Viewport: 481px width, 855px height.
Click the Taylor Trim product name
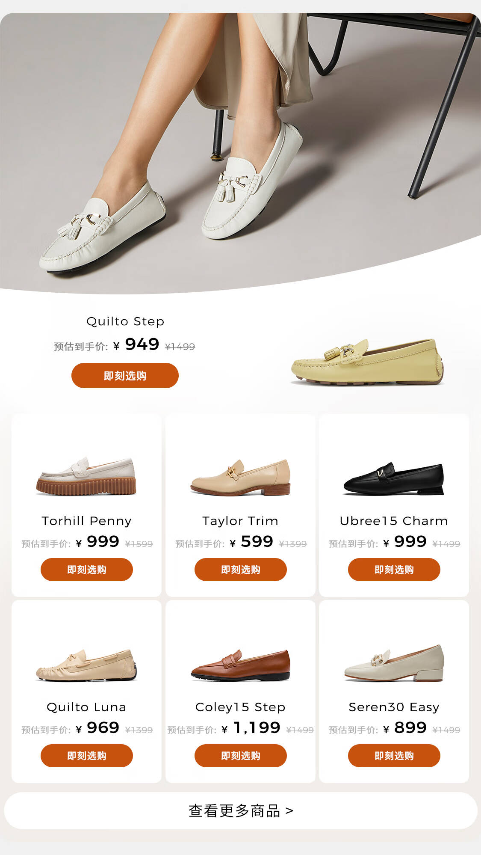click(240, 521)
